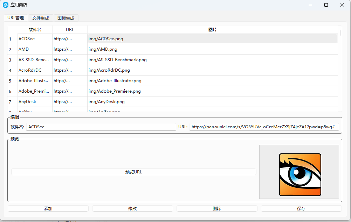Viewport: 351px width, 222px height.
Task: Click the 应用商店 app icon in title bar
Action: click(x=5, y=5)
